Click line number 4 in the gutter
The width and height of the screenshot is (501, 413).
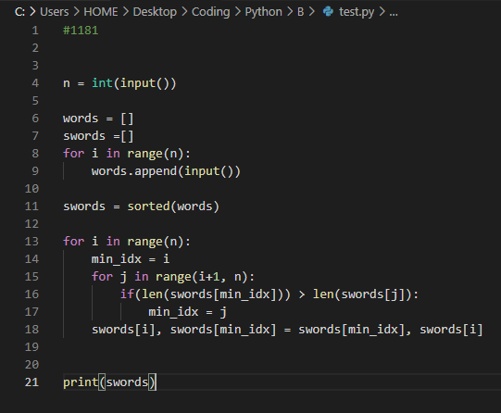(35, 83)
